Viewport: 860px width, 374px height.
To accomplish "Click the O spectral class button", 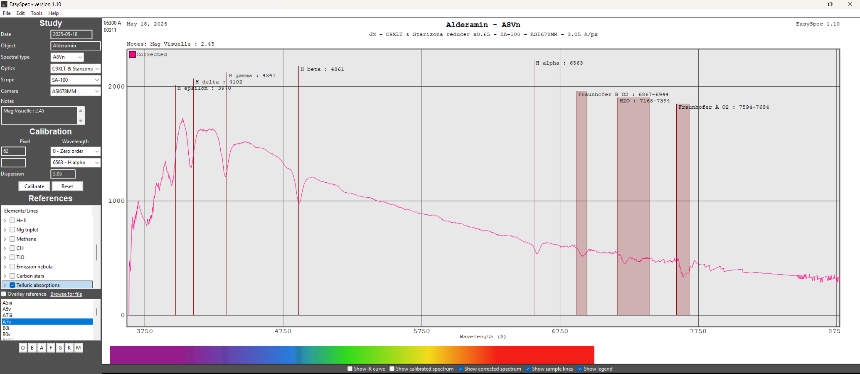I will pyautogui.click(x=23, y=348).
